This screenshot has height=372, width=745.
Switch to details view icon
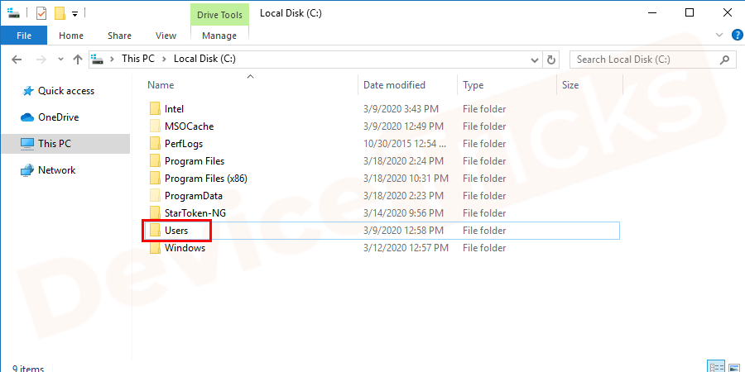pos(716,366)
